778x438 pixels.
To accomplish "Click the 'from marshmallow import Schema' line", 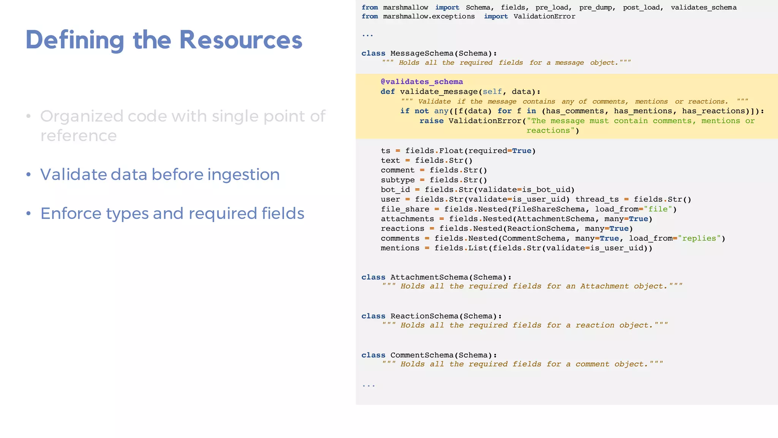I will point(549,8).
